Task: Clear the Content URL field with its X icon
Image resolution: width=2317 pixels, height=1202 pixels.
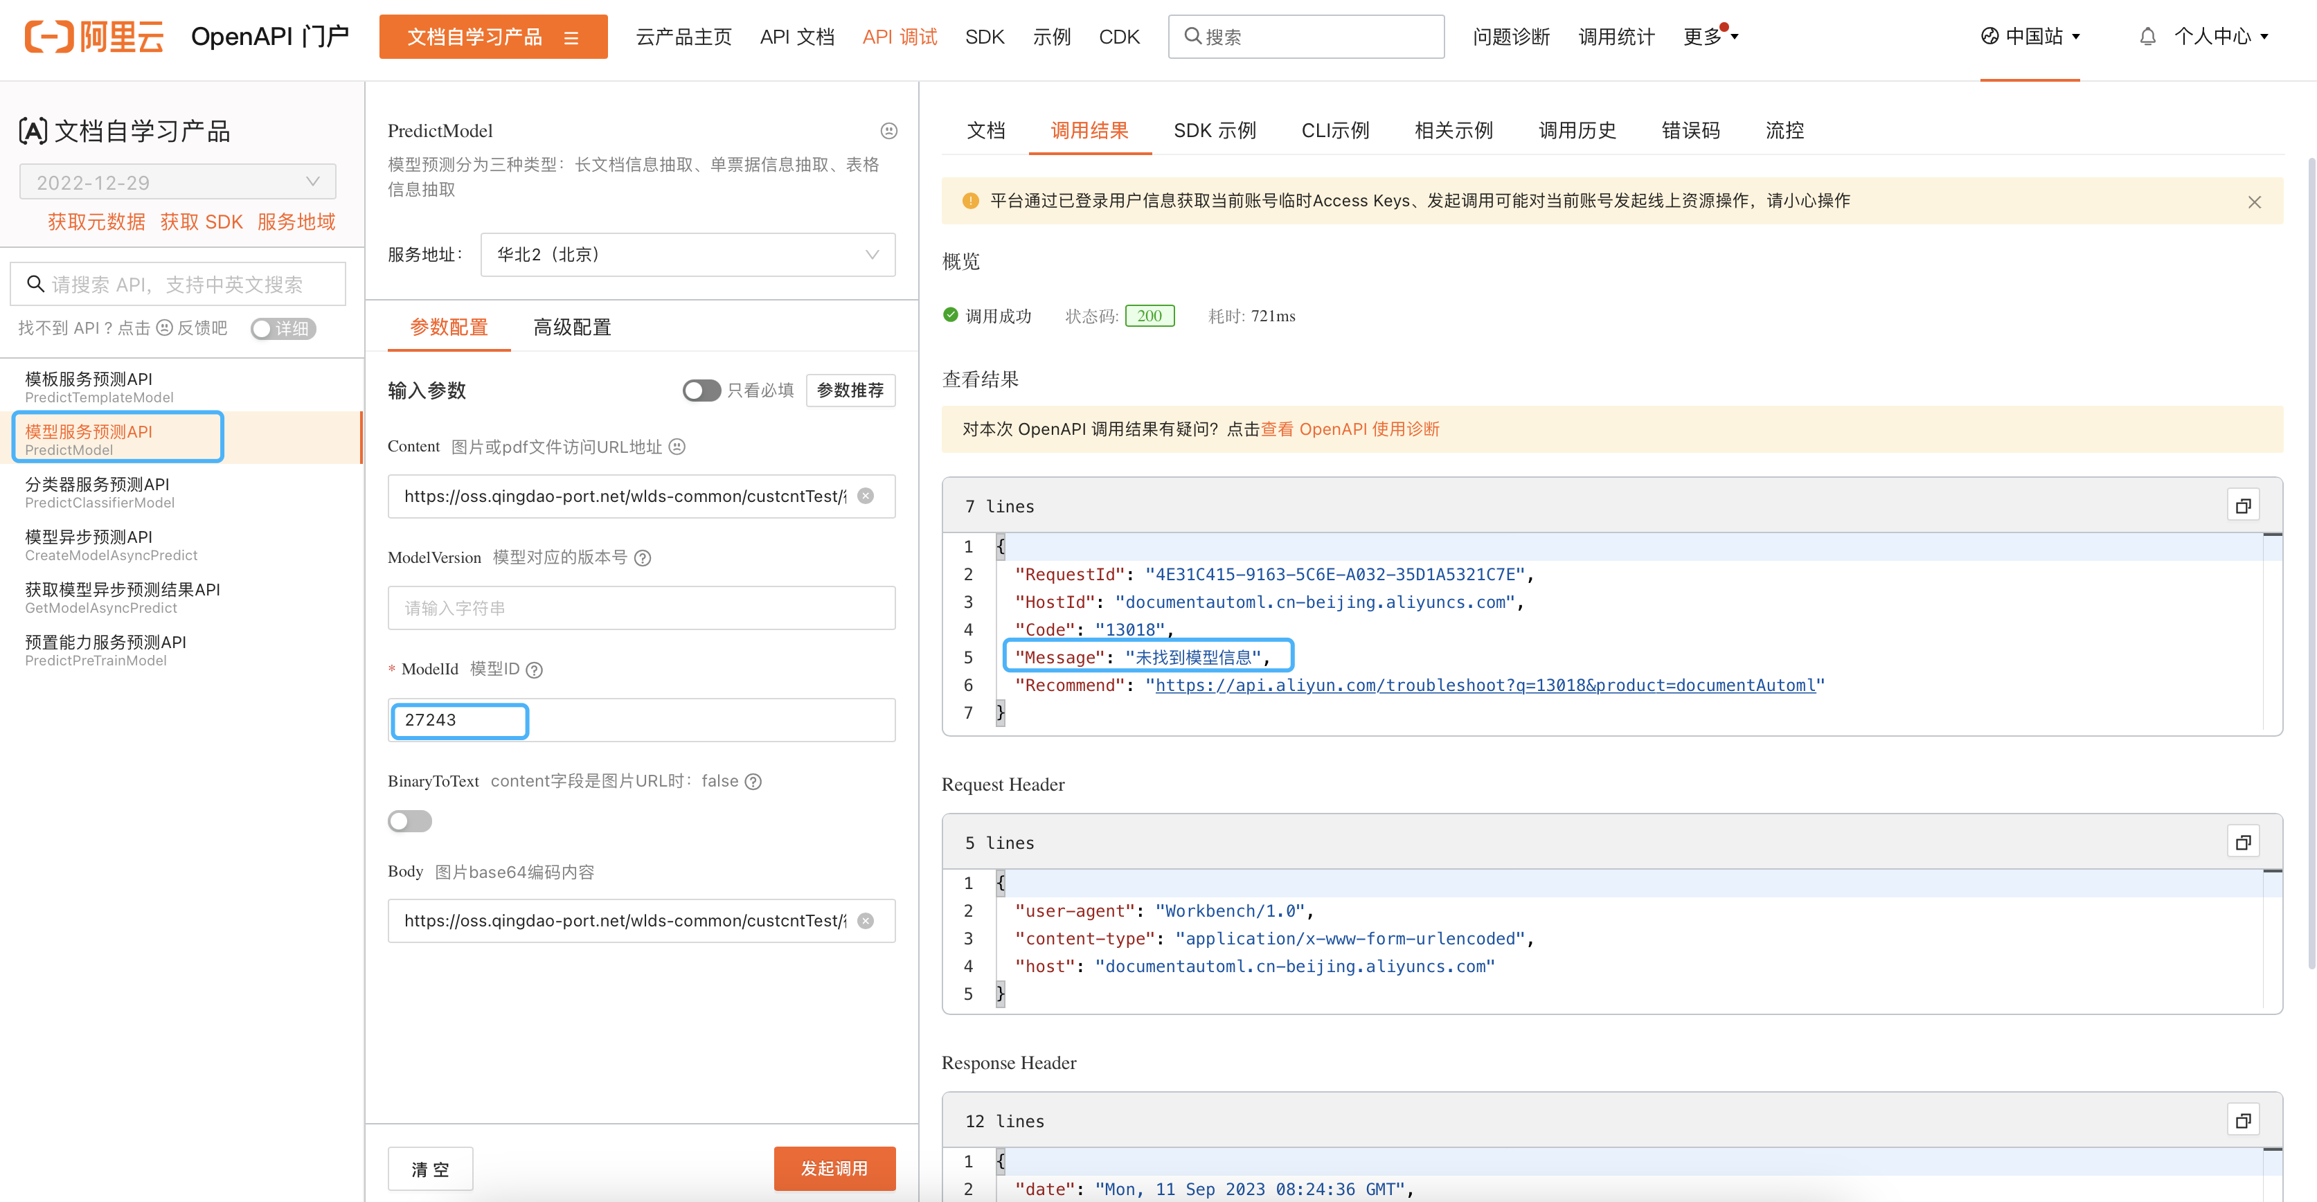Action: pos(866,496)
